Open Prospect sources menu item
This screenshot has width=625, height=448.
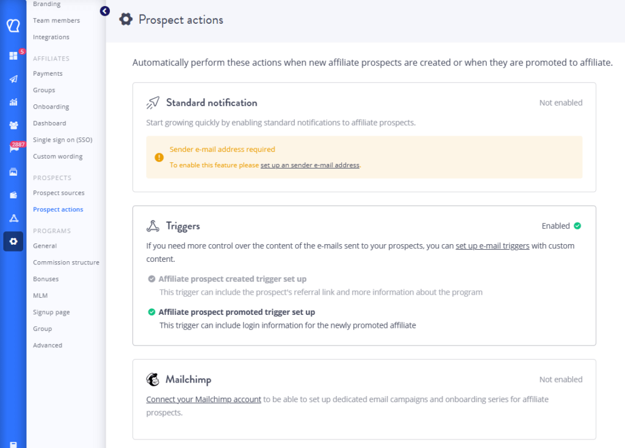(x=59, y=193)
